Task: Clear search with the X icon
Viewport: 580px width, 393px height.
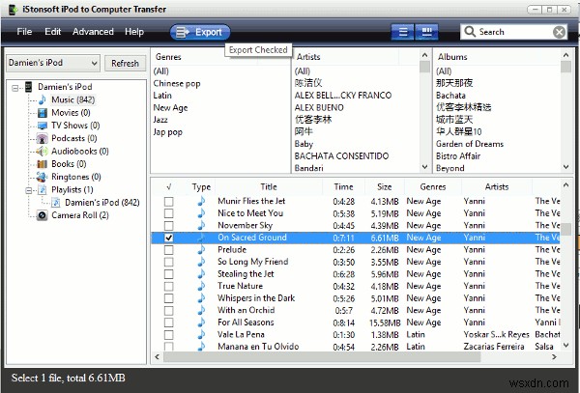Action: point(560,32)
